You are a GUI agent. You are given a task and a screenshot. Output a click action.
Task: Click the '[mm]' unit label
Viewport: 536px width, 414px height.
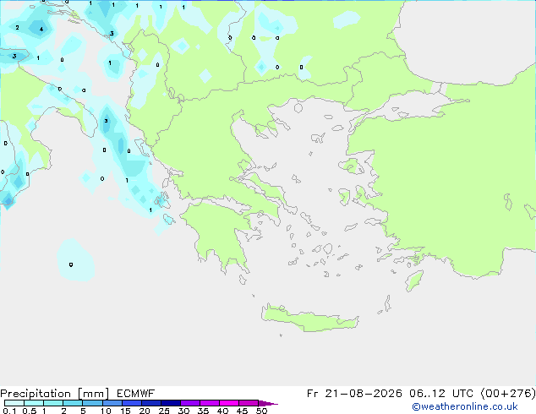[x=93, y=394]
